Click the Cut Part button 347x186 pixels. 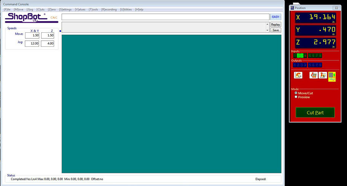[x=315, y=112]
